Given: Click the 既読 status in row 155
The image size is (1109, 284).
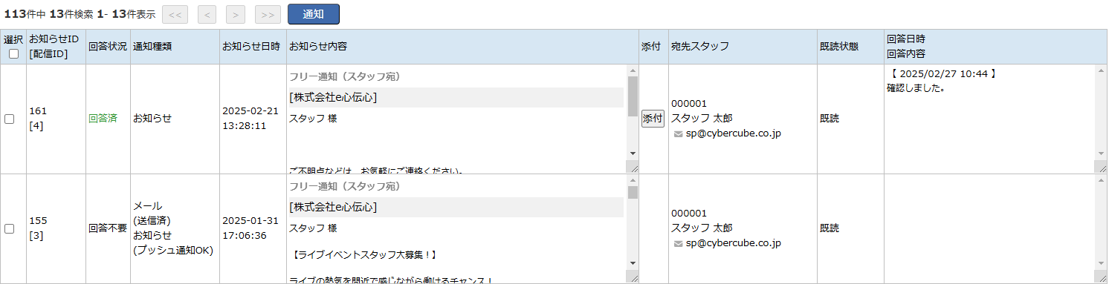Looking at the screenshot, I should (x=830, y=228).
